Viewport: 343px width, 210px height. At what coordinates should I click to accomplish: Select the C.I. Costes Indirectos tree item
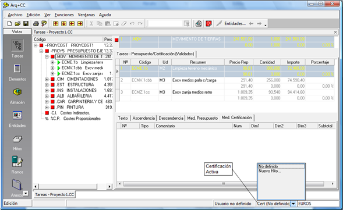click(x=70, y=113)
